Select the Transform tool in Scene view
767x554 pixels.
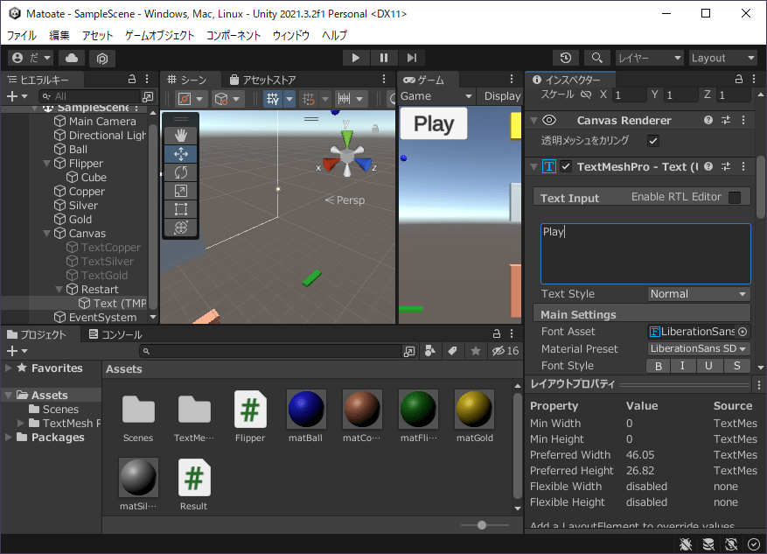181,228
